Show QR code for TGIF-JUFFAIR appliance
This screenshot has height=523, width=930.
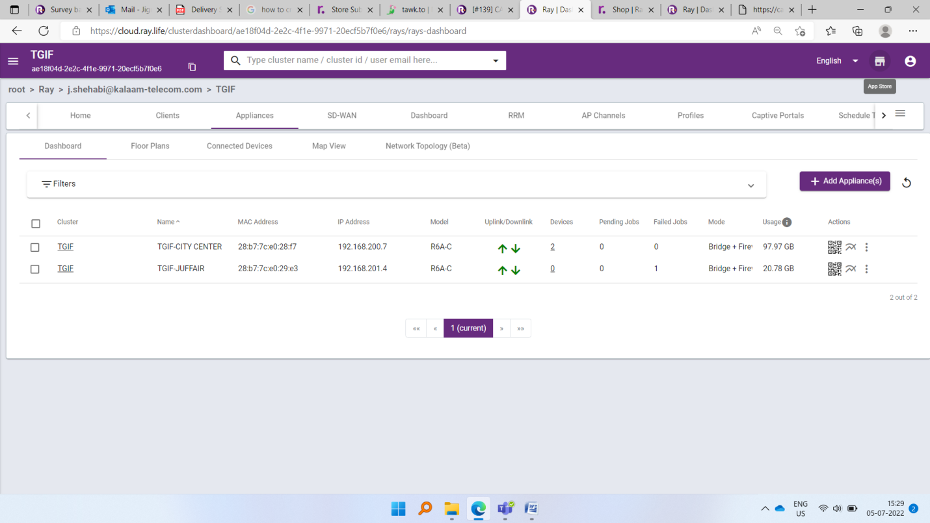834,269
